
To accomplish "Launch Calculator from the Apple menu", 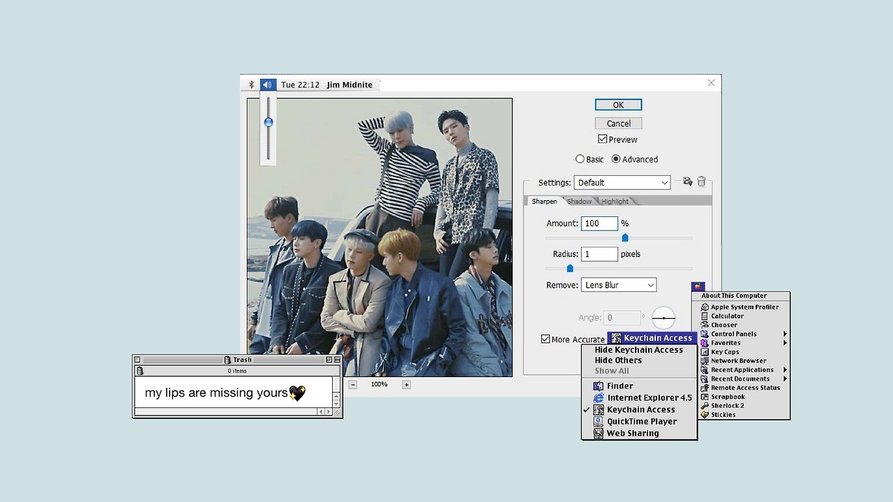I will pos(727,316).
